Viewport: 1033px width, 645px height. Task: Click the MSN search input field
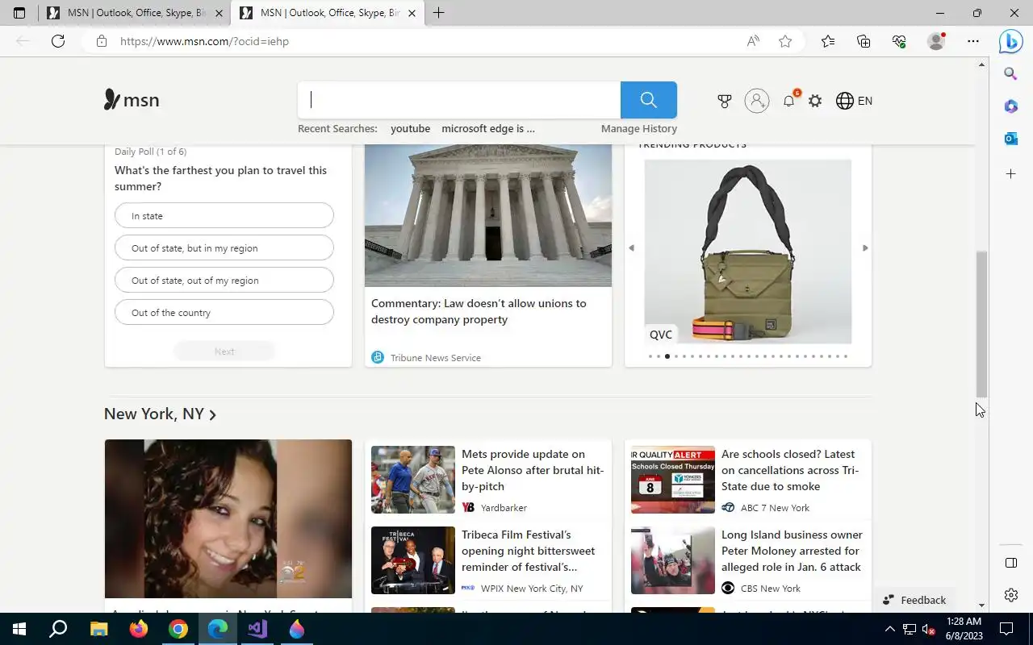click(x=459, y=100)
